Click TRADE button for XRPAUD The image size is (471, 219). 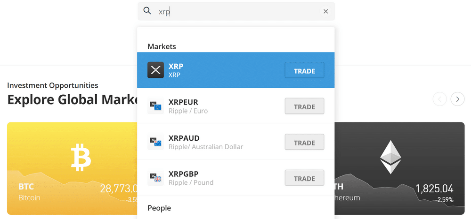305,142
